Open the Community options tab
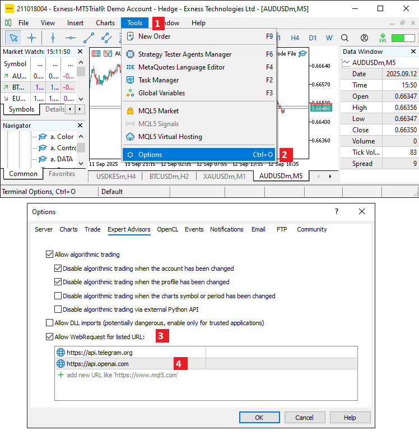 (x=311, y=229)
